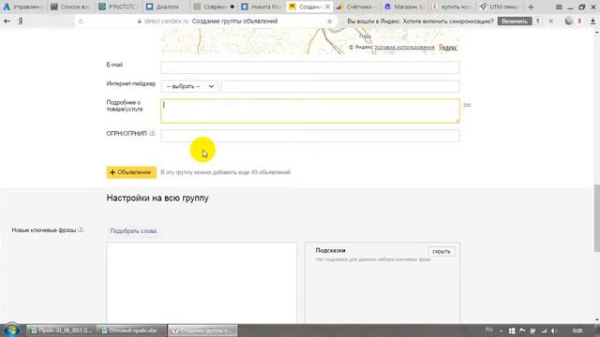Click the new key phrases text area
The height and width of the screenshot is (337, 600).
click(202, 283)
